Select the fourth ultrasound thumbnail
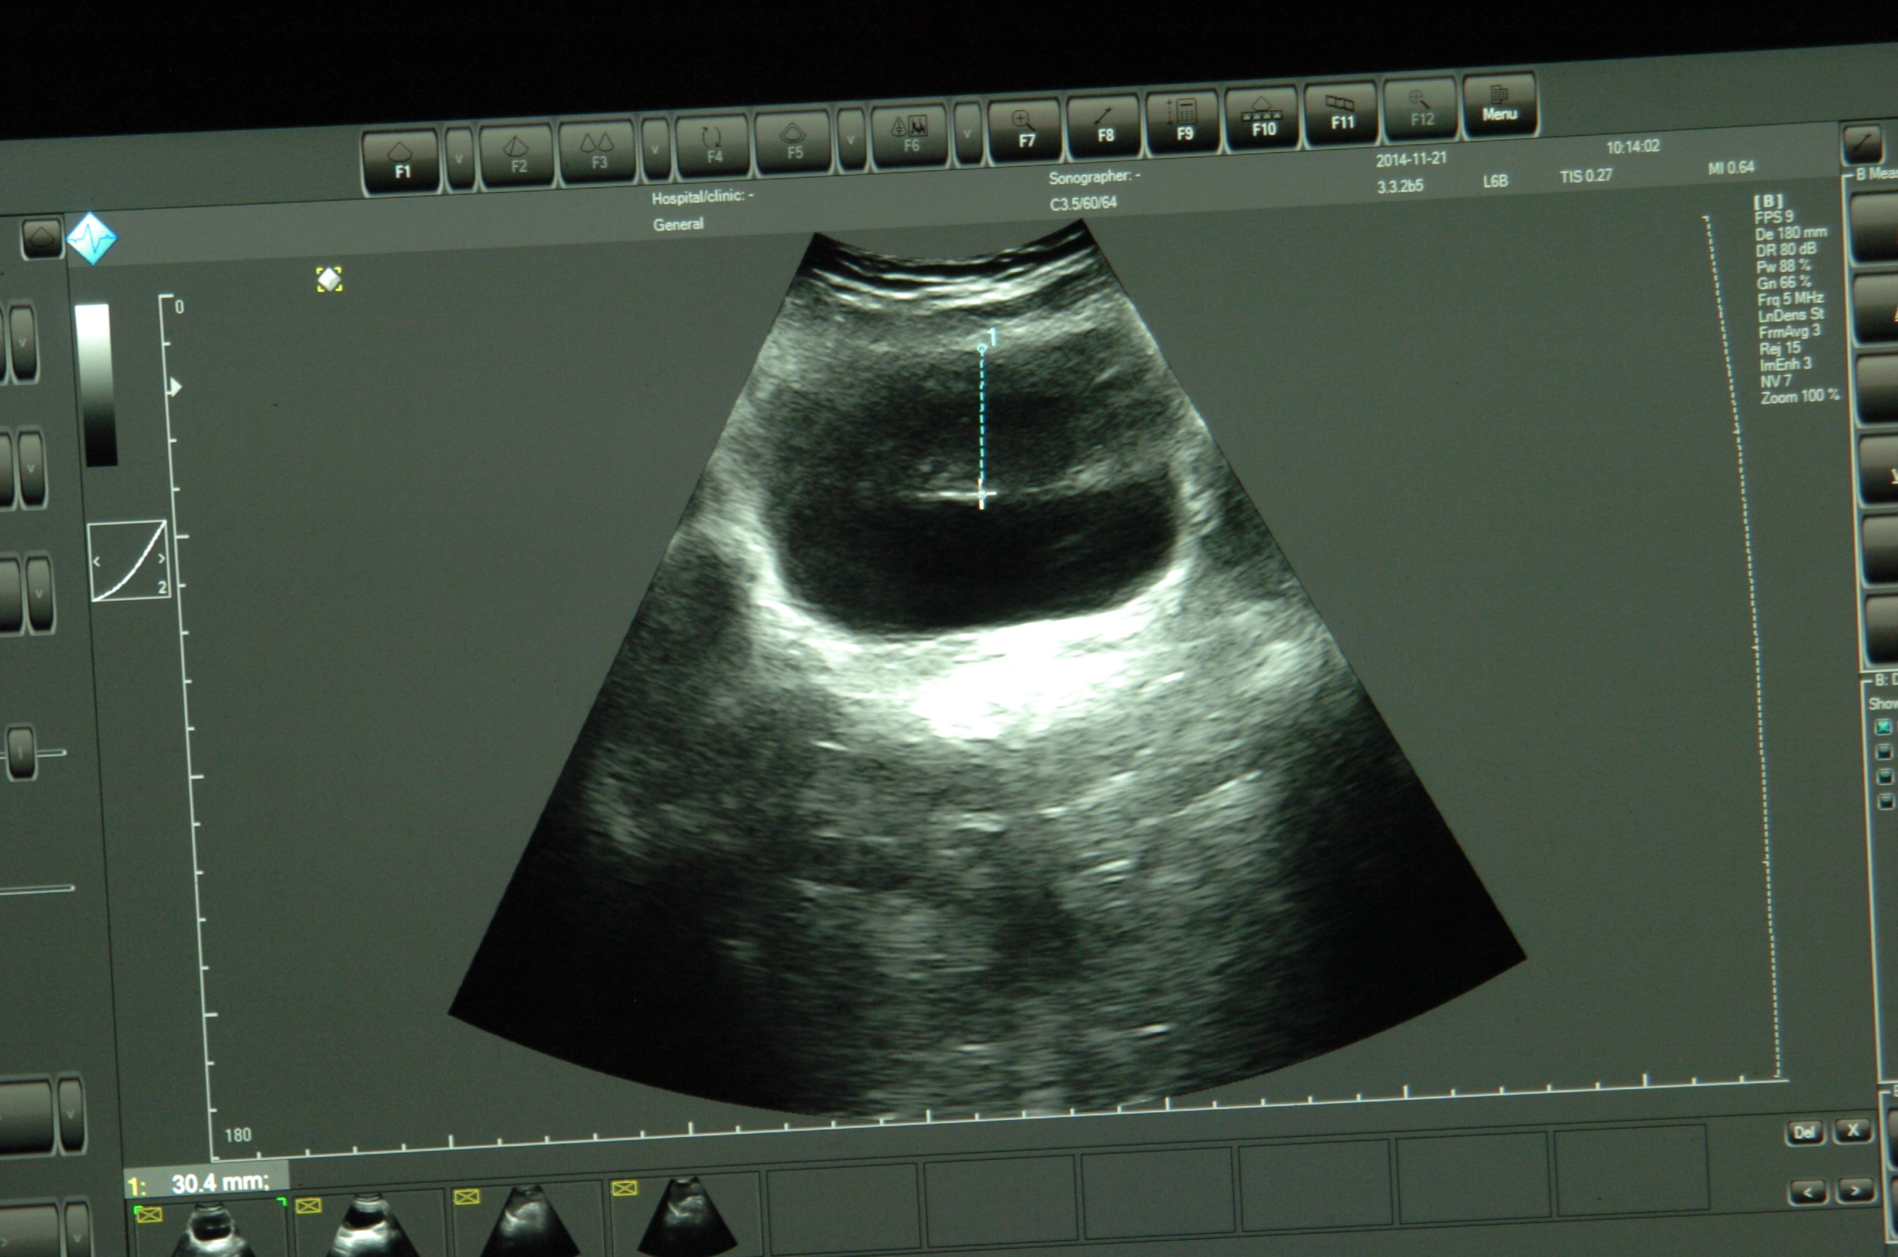Viewport: 1898px width, 1257px height. tap(688, 1218)
